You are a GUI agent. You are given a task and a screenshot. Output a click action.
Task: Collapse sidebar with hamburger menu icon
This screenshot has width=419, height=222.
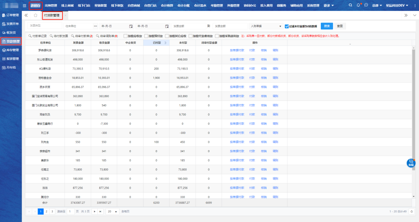click(x=24, y=5)
